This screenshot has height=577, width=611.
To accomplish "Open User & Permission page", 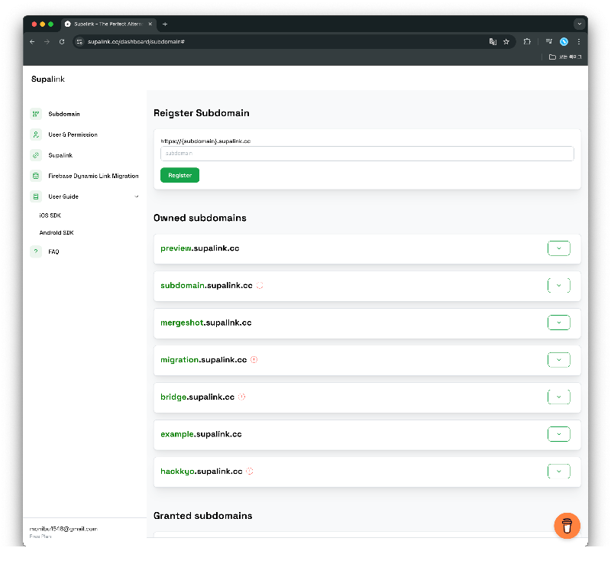I will (73, 135).
